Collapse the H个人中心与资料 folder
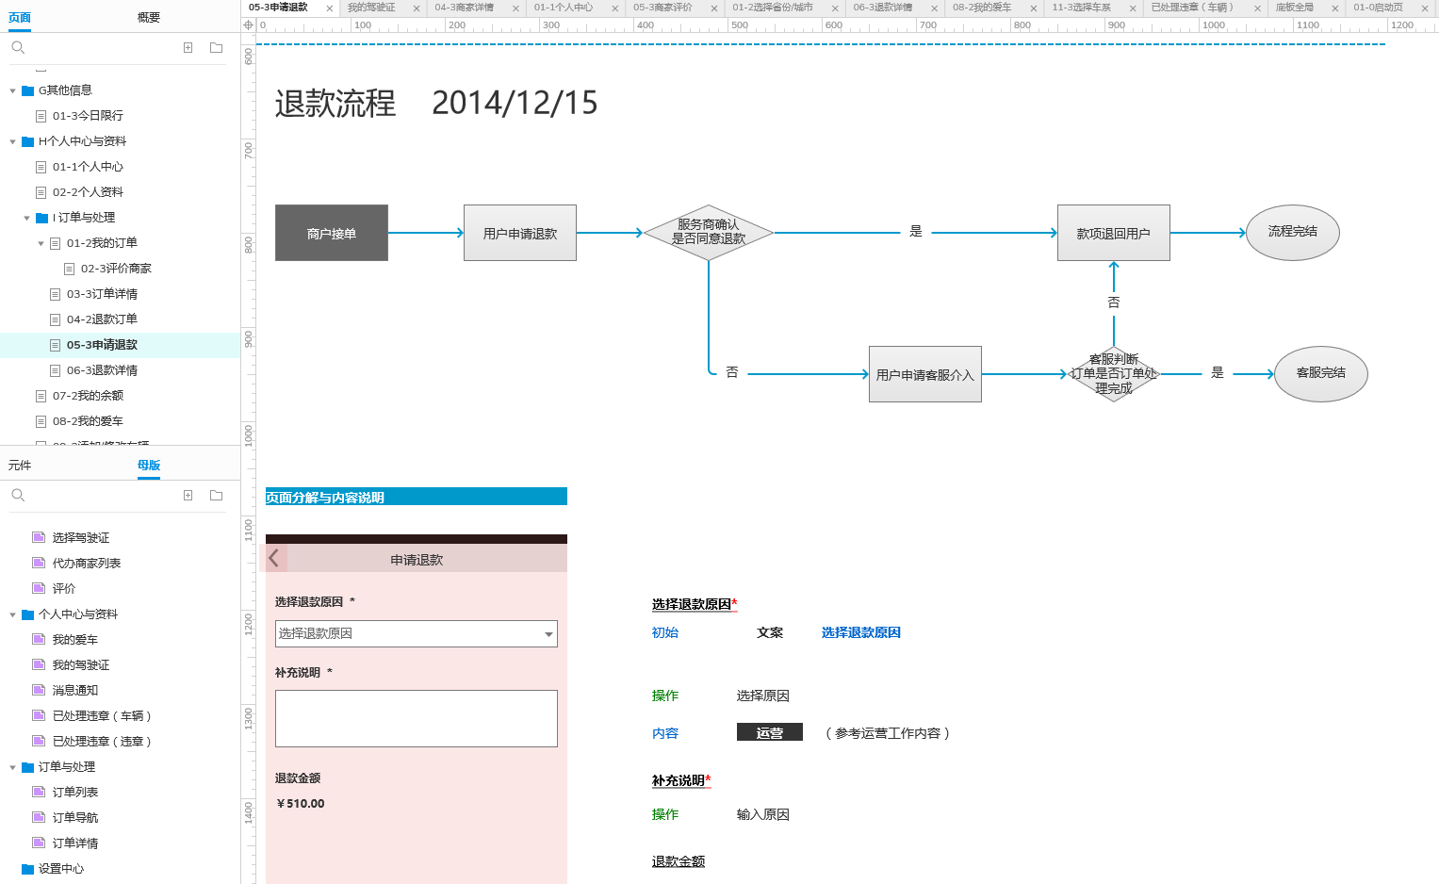 pos(12,141)
